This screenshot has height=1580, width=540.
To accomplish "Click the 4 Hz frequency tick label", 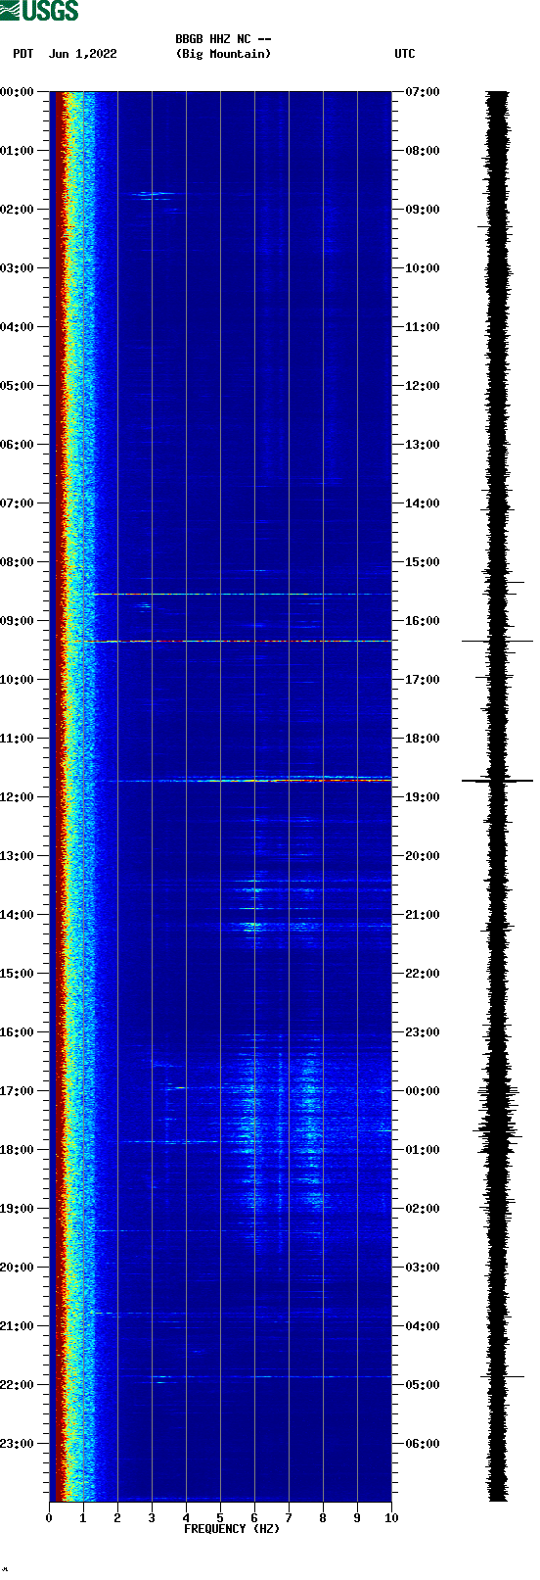I will coord(186,1518).
